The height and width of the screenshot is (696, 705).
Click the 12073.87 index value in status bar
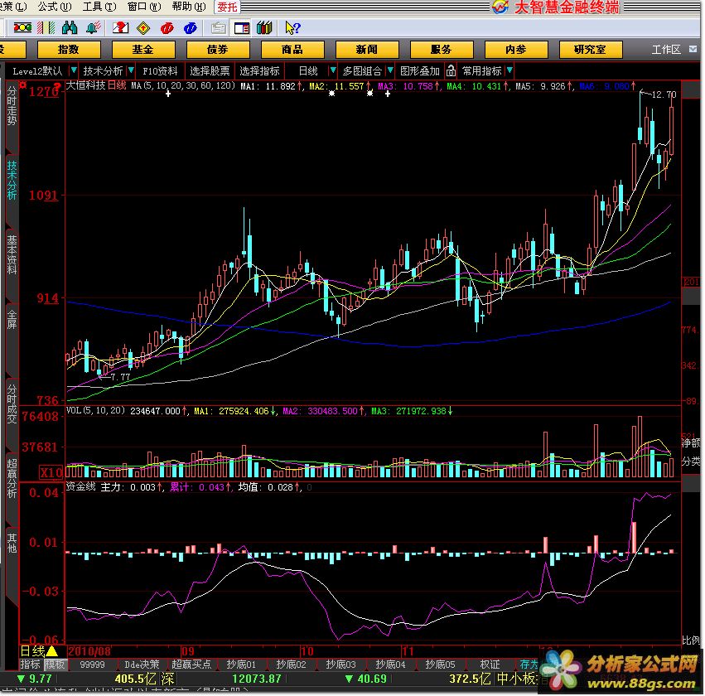click(256, 679)
